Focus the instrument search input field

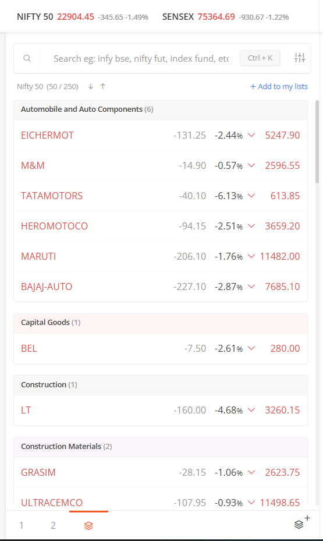point(141,58)
